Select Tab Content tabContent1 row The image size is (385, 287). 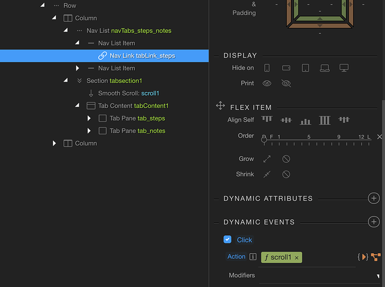tap(105, 106)
